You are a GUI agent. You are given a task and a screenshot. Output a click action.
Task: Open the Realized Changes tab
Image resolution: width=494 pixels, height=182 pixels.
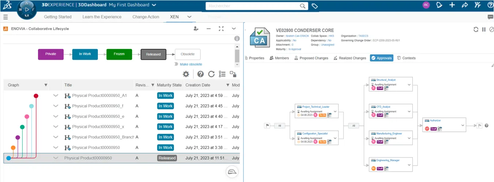349,58
